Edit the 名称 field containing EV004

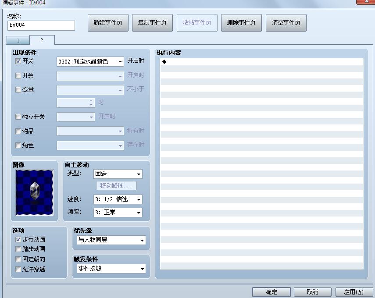(x=41, y=25)
